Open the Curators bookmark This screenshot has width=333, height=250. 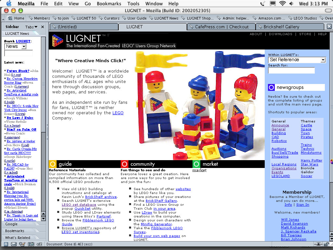[109, 18]
